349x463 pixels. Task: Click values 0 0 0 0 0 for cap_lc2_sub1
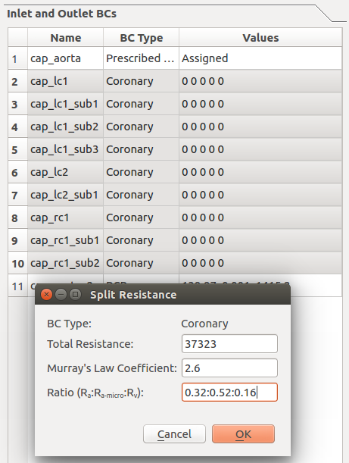260,195
